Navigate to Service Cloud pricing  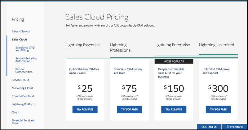(20, 80)
